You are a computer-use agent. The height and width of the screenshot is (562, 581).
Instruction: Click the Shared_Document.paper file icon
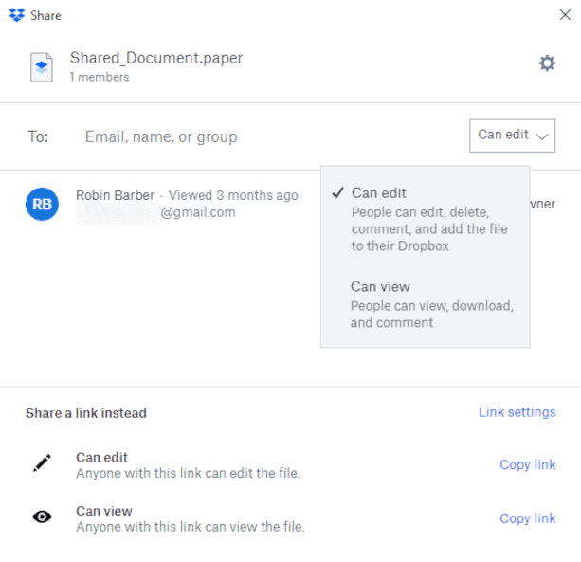42,66
